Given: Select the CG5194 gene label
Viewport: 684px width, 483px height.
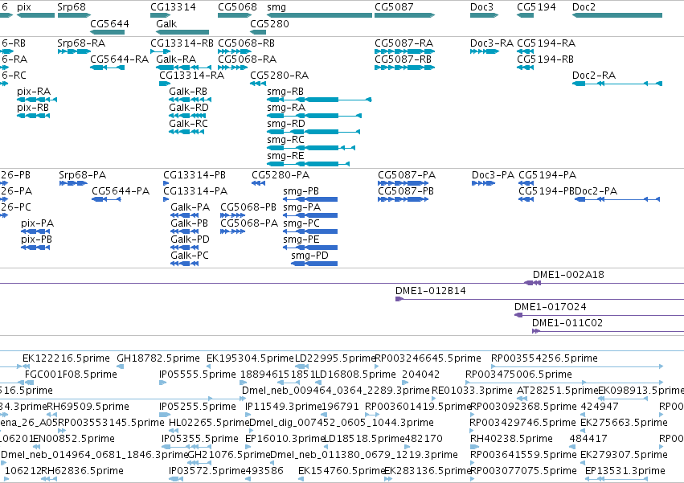Looking at the screenshot, I should click(x=536, y=7).
